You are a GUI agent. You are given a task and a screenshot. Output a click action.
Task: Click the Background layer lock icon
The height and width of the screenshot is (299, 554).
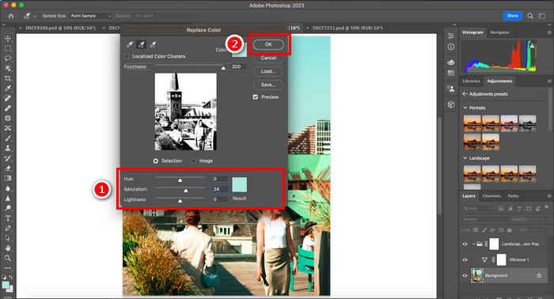coord(539,275)
